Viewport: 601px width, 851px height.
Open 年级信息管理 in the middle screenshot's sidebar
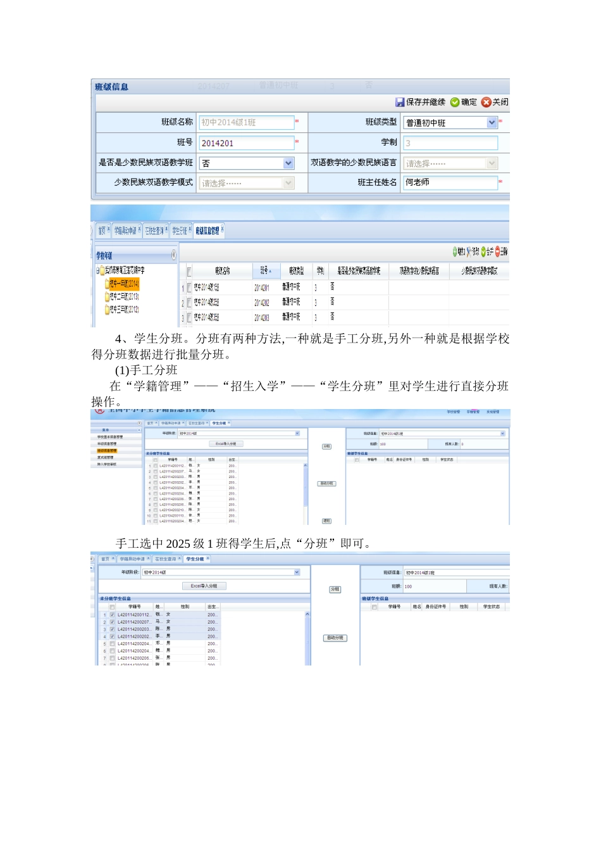click(107, 444)
